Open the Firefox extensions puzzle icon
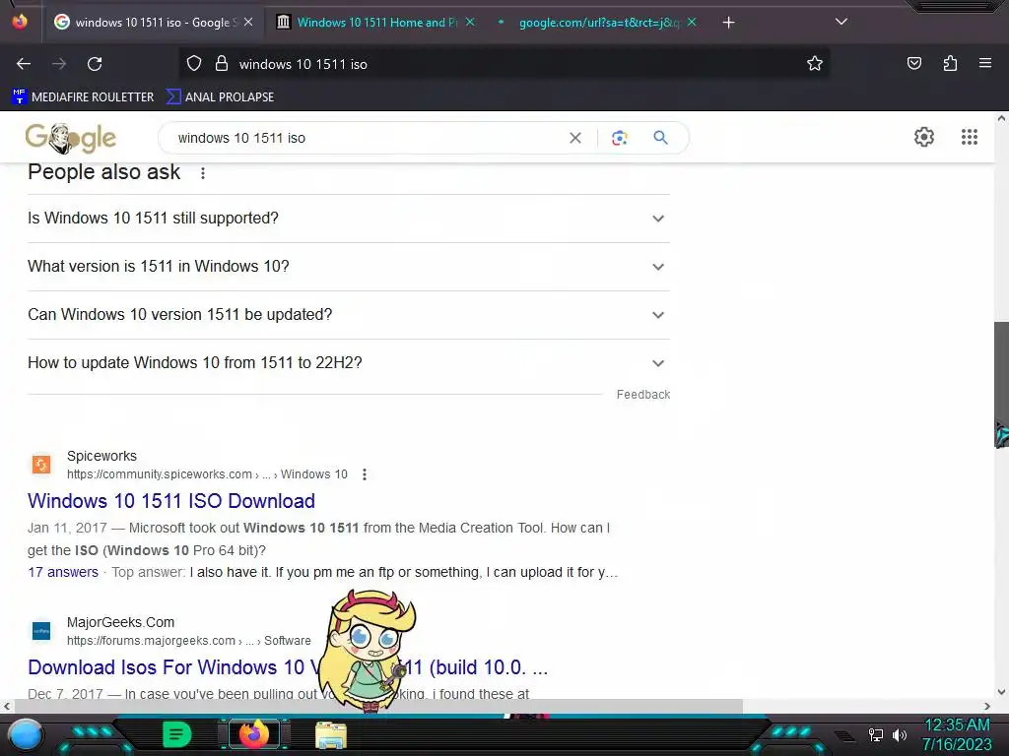This screenshot has width=1009, height=756. coord(950,63)
